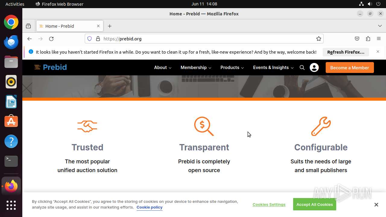This screenshot has width=386, height=217.
Task: Open Firefox application hamburger menu
Action: coord(379,39)
